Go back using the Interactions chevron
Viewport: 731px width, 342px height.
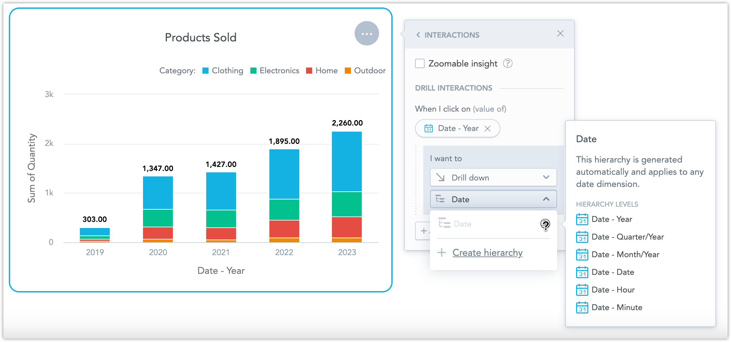click(x=418, y=35)
